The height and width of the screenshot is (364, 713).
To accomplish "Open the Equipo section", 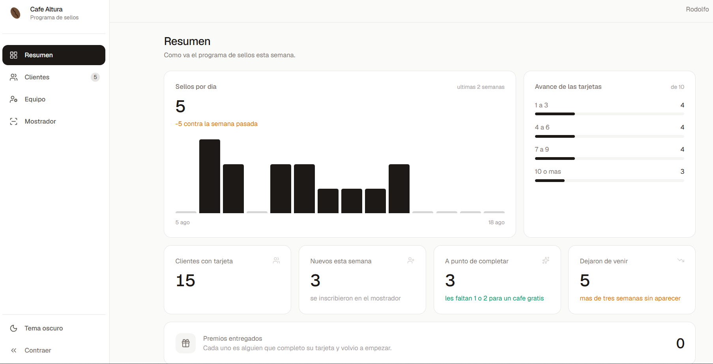I will tap(54, 99).
